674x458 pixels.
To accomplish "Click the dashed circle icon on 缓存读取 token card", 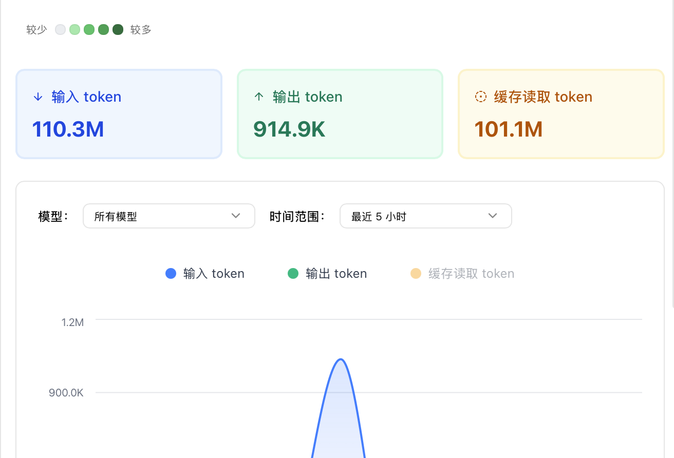I will click(x=480, y=97).
